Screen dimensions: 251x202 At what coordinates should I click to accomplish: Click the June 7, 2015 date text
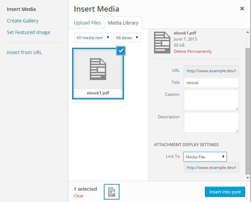[x=185, y=39]
